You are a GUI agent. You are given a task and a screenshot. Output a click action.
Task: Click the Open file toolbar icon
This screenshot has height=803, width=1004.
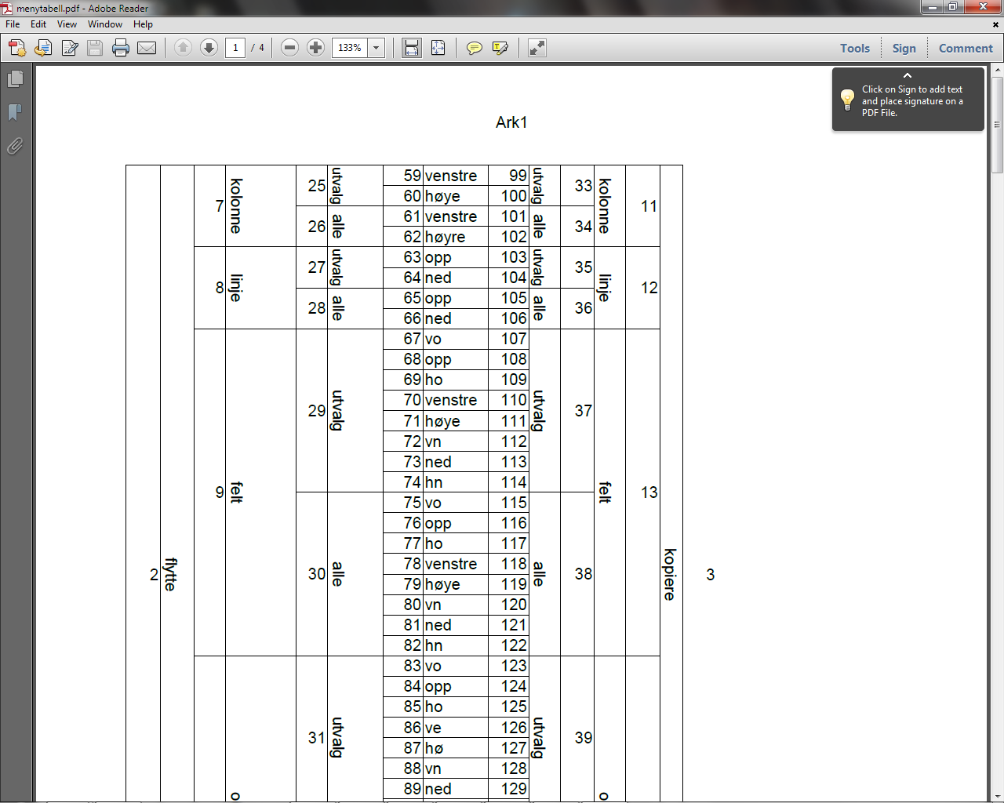43,48
